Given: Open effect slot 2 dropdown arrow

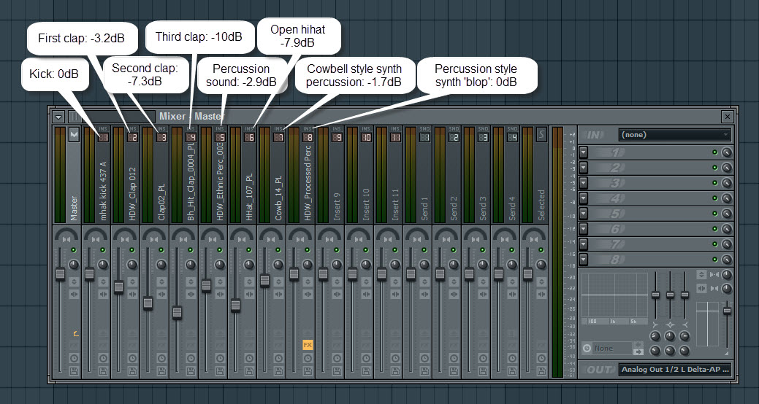Looking at the screenshot, I should (x=583, y=168).
